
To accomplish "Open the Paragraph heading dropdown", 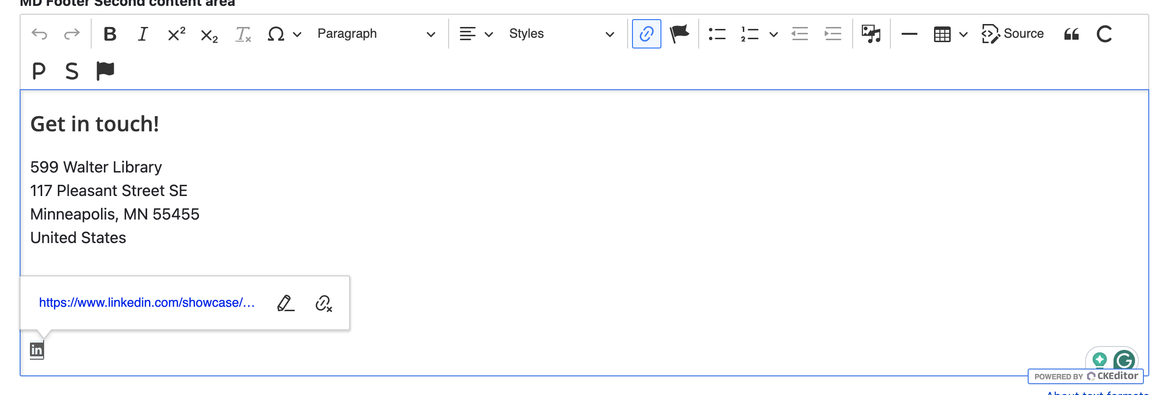I will (376, 34).
